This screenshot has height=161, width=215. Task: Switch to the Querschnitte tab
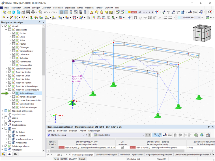tap(138, 155)
